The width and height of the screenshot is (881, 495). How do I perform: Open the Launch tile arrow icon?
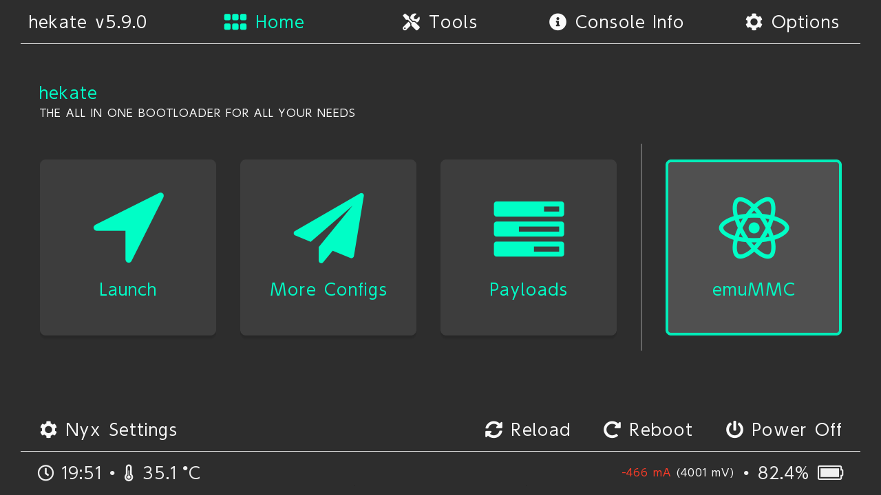pyautogui.click(x=129, y=228)
